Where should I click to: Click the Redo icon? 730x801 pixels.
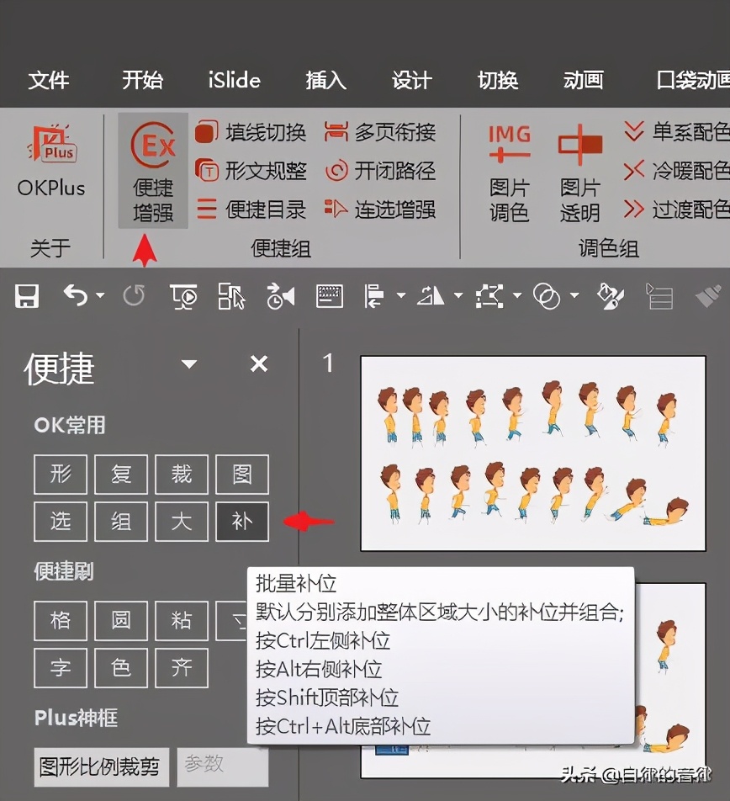click(x=134, y=296)
